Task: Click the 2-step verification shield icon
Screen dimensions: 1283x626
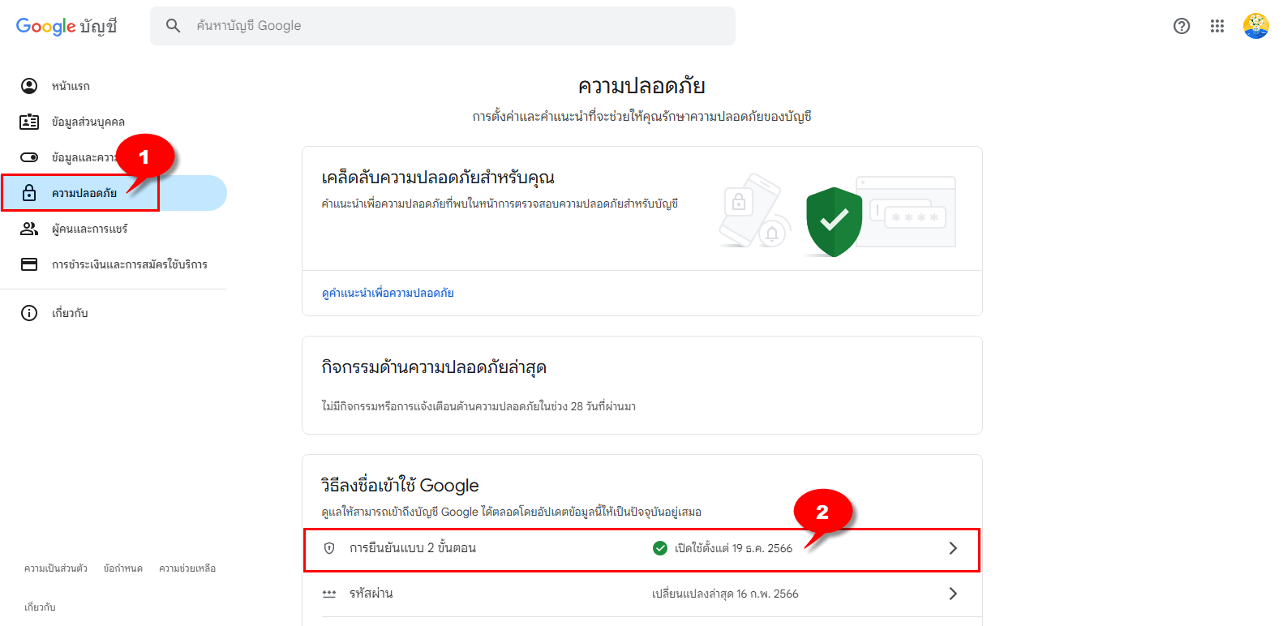Action: tap(329, 548)
